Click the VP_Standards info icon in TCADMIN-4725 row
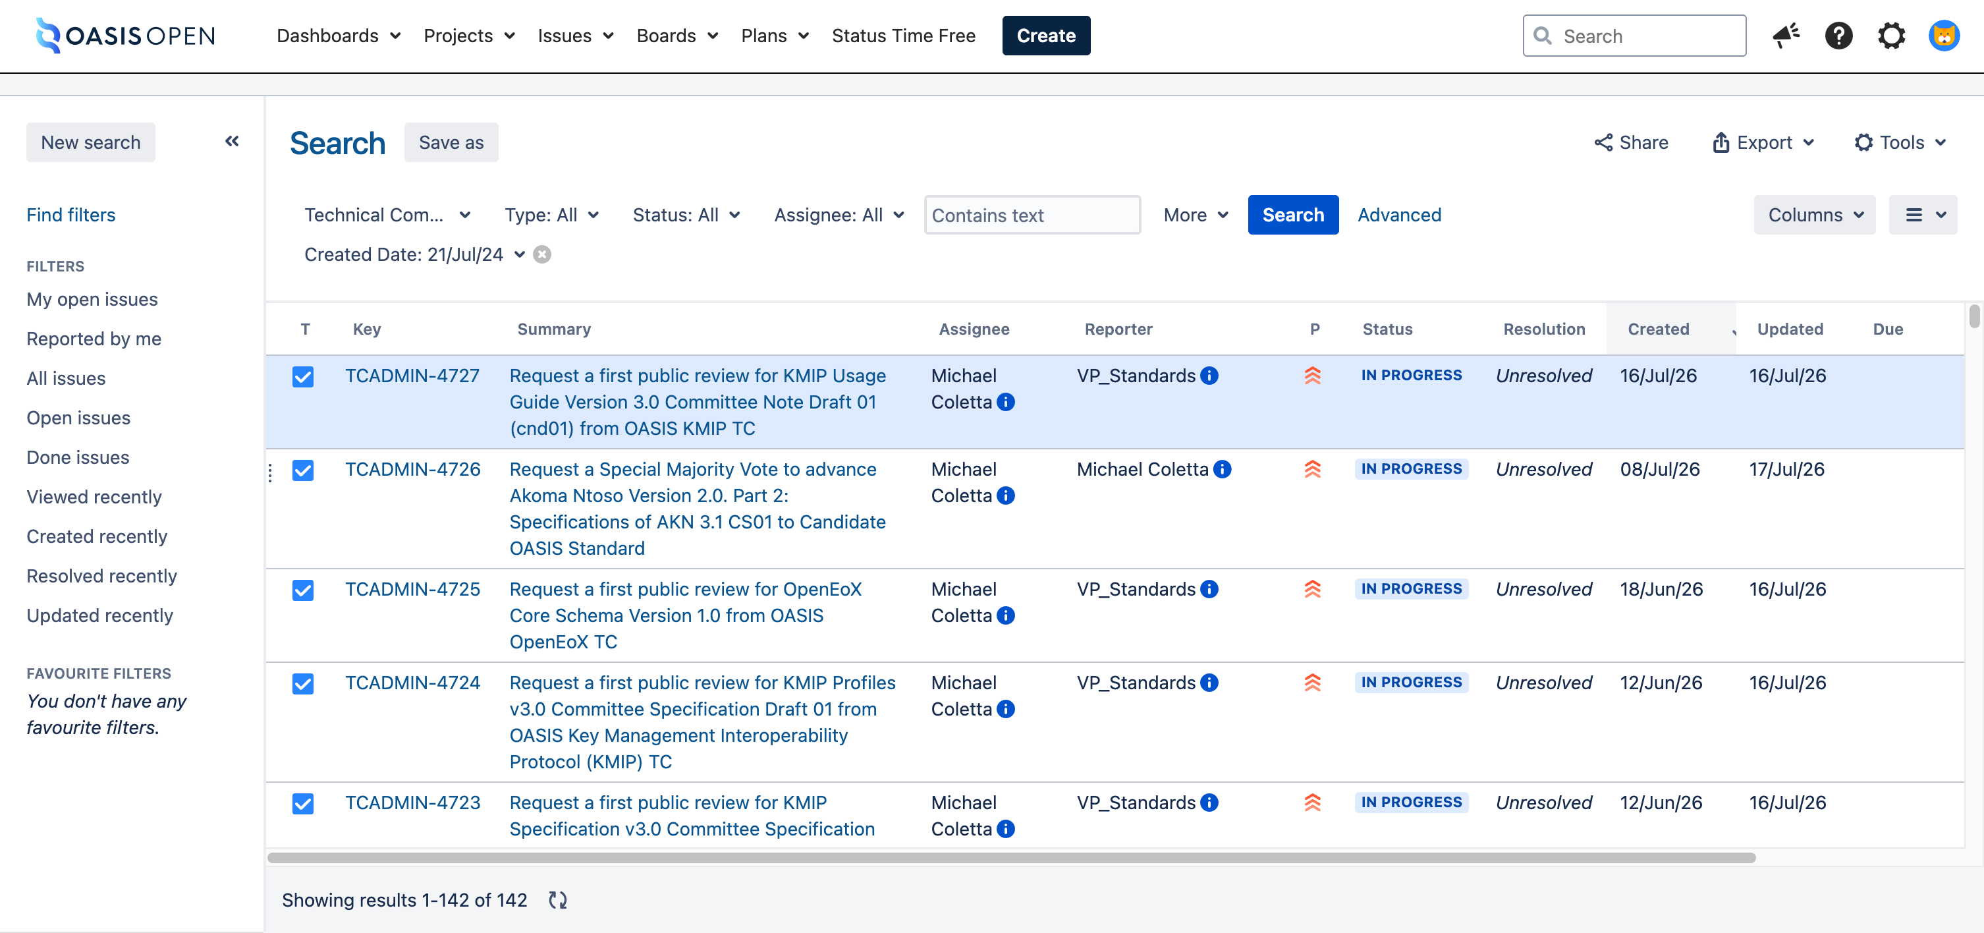Viewport: 1984px width, 933px height. pos(1209,588)
